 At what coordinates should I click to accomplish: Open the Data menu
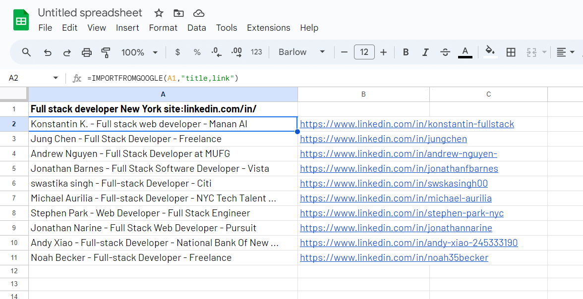tap(196, 28)
